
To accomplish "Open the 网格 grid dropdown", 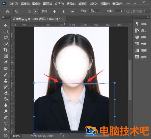I will (x=96, y=11).
